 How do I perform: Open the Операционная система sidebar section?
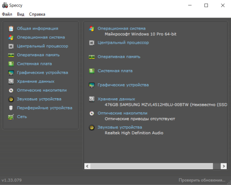(x=41, y=37)
